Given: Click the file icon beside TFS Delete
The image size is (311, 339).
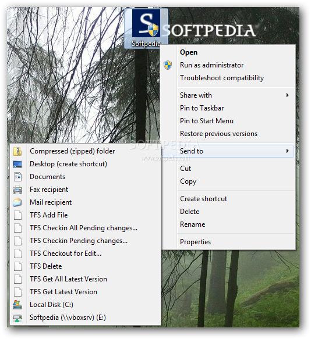Looking at the screenshot, I should pos(17,266).
